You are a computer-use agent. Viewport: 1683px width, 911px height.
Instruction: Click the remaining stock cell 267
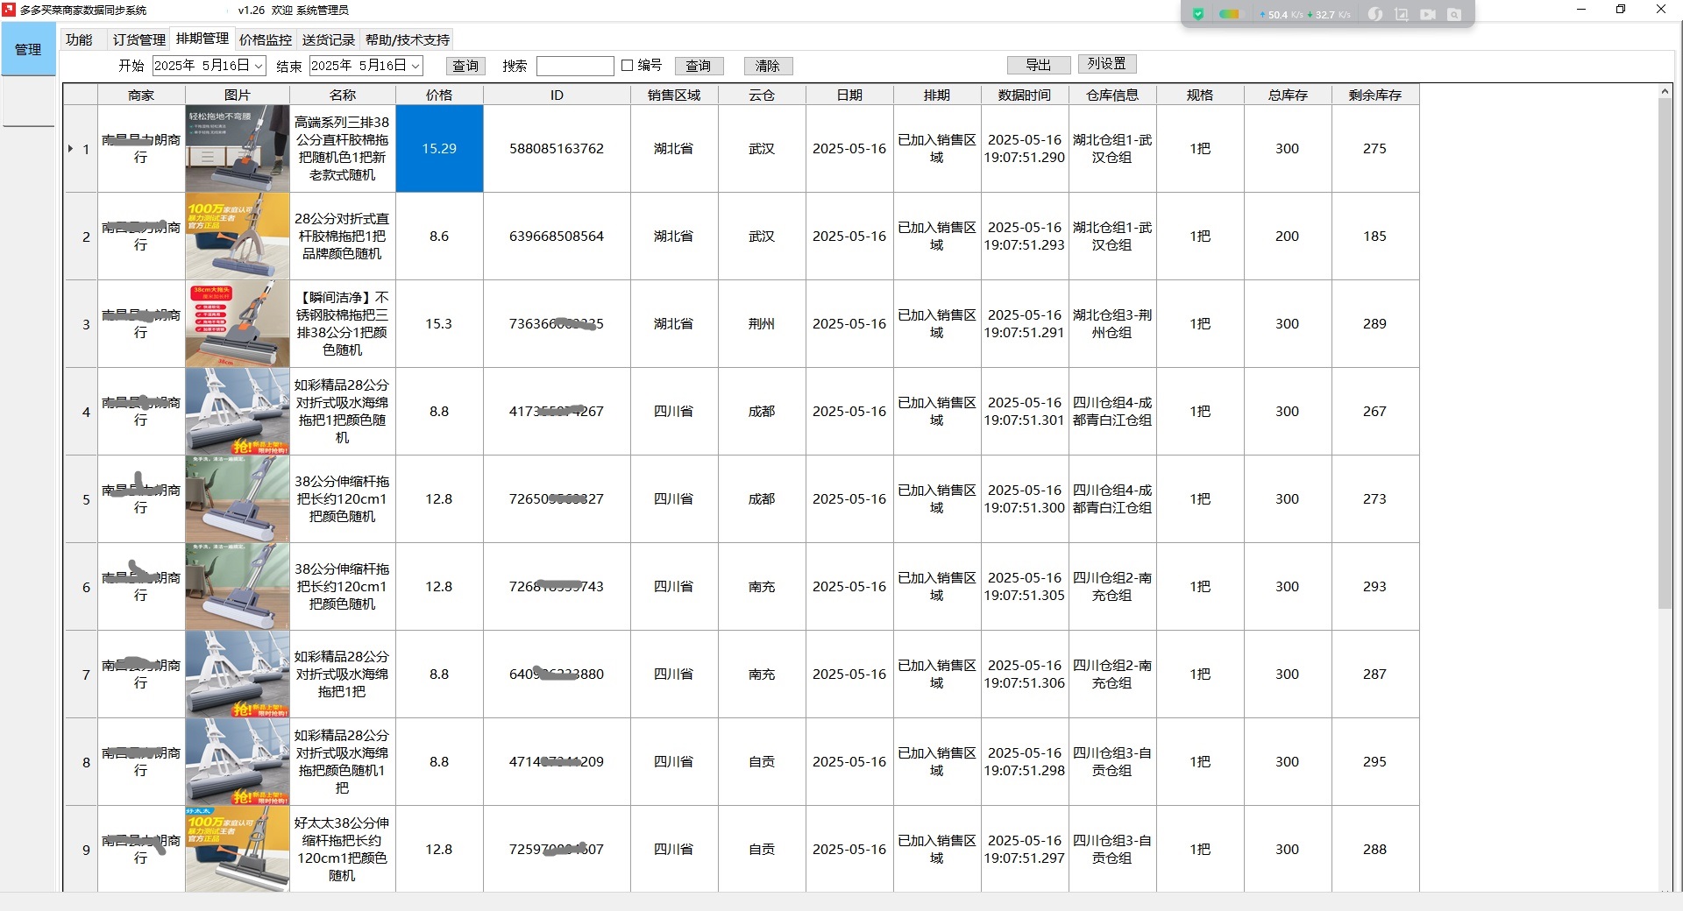pos(1375,412)
